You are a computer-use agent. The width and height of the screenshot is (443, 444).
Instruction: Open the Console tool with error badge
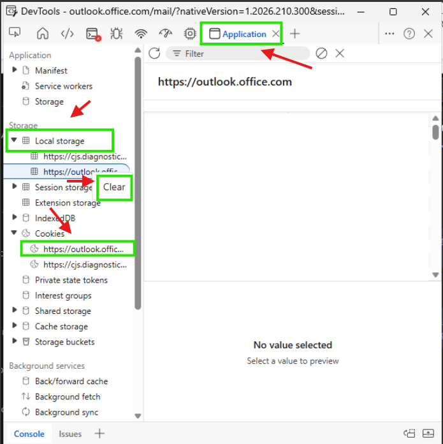(93, 34)
